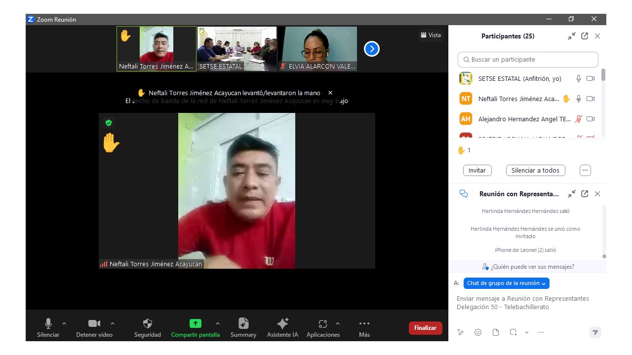Open emoji picker in chat
The width and height of the screenshot is (632, 355).
[477, 332]
